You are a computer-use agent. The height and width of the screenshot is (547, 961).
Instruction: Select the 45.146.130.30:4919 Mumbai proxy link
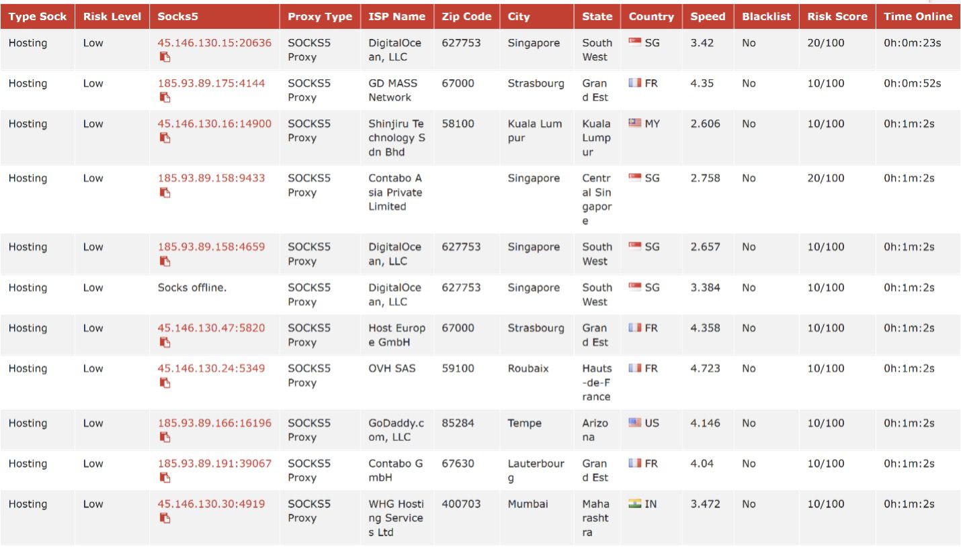click(x=211, y=504)
